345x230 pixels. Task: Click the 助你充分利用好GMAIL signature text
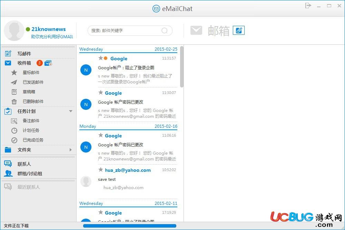pyautogui.click(x=52, y=37)
